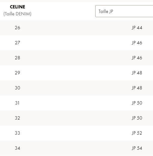The image size is (153, 156).
Task: Select denim size 34 row
Action: coord(76,148)
